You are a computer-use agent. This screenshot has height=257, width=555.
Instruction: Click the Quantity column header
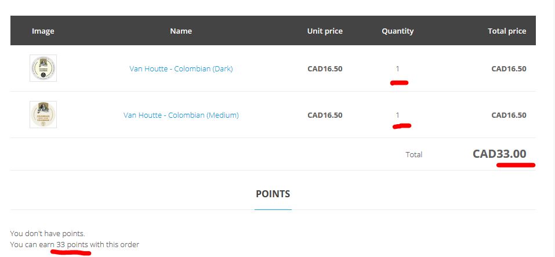(x=398, y=31)
